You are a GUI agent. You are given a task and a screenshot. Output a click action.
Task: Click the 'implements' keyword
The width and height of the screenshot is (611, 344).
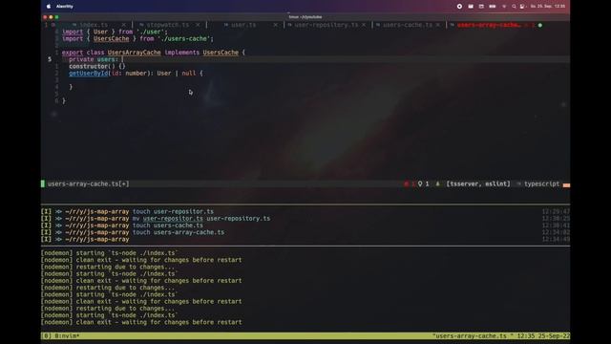181,53
